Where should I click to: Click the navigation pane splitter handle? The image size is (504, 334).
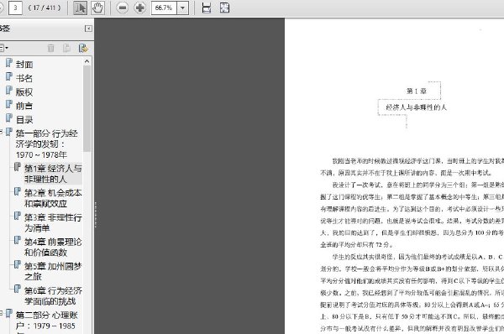point(96,215)
